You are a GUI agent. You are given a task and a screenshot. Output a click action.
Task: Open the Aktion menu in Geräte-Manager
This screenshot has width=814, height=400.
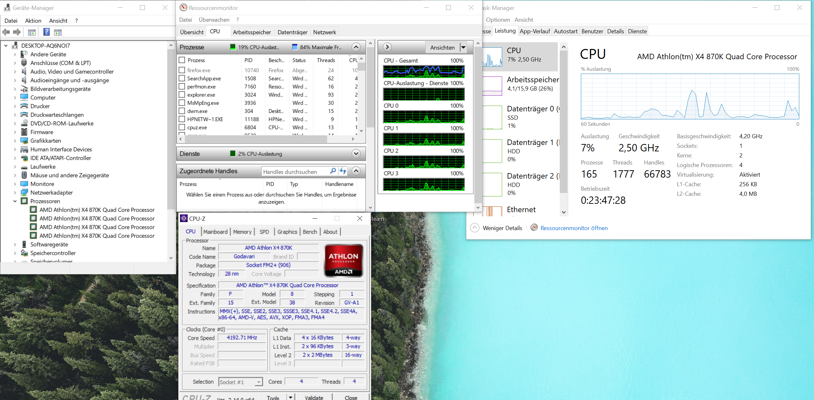coord(33,21)
